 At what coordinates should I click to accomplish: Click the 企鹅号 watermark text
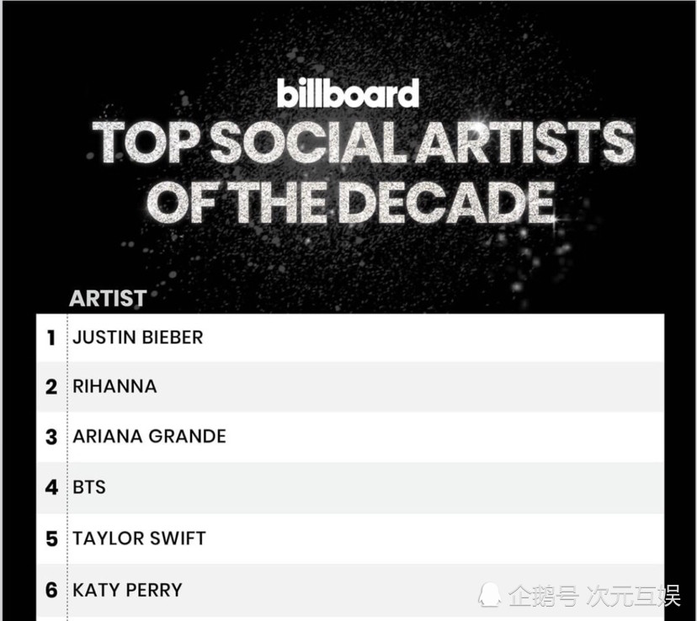pyautogui.click(x=543, y=596)
